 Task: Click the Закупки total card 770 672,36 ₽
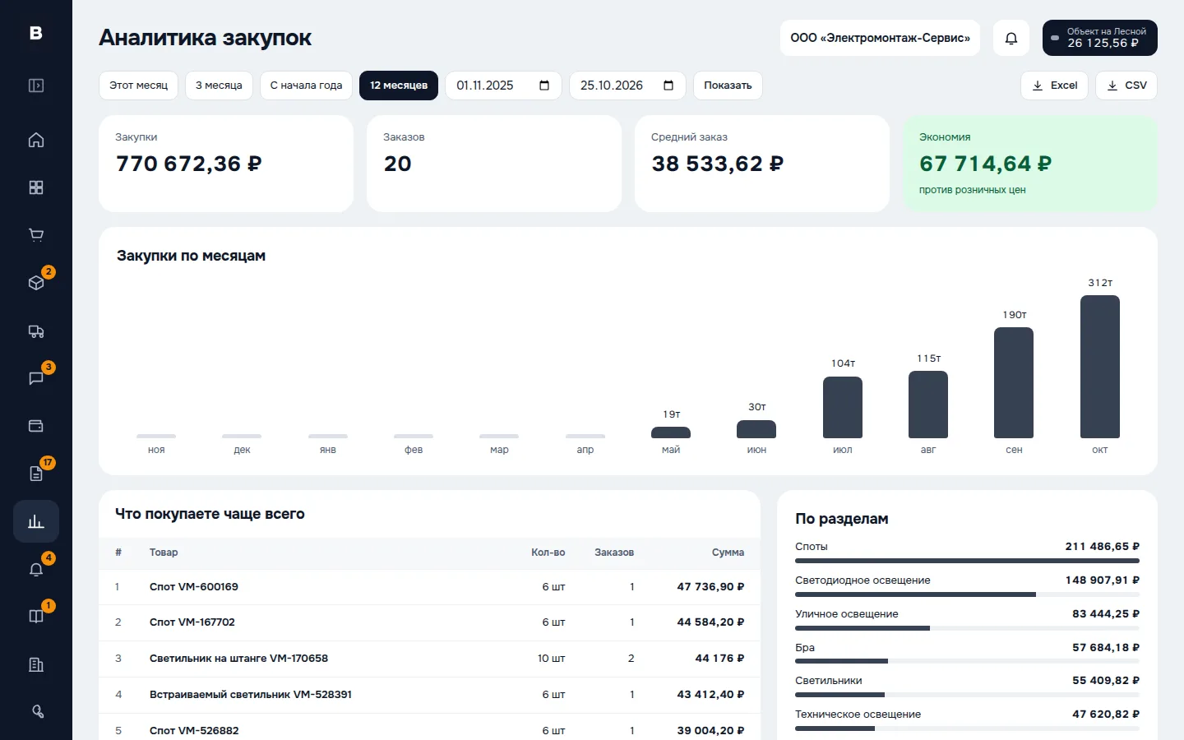pyautogui.click(x=226, y=164)
